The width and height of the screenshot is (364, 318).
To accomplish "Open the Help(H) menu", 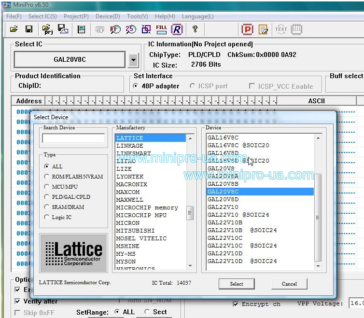I will 165,16.
